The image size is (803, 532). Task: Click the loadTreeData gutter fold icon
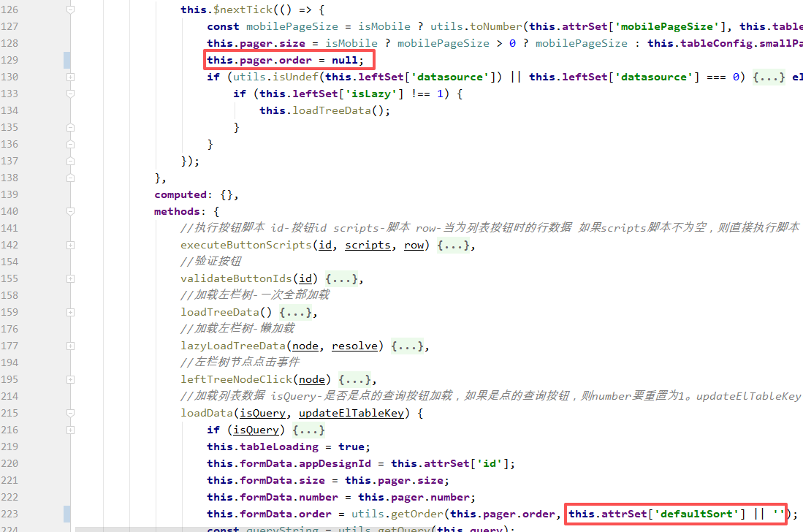click(70, 312)
